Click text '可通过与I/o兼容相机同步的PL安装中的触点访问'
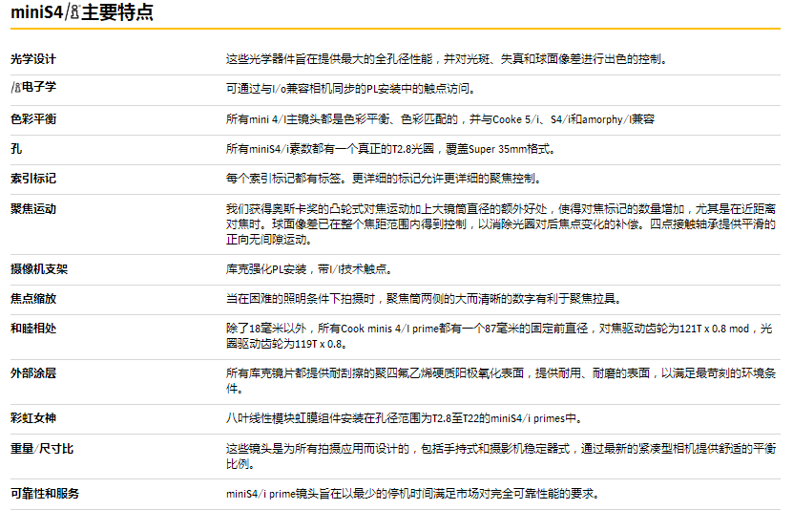This screenshot has width=793, height=510. pyautogui.click(x=351, y=89)
